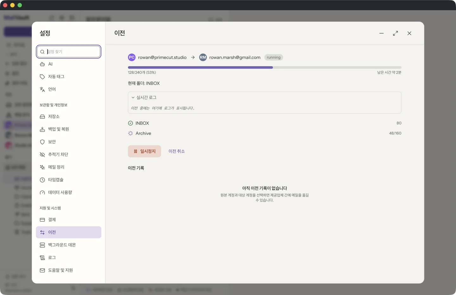Click the running status badge
This screenshot has height=295, width=456.
pos(274,57)
